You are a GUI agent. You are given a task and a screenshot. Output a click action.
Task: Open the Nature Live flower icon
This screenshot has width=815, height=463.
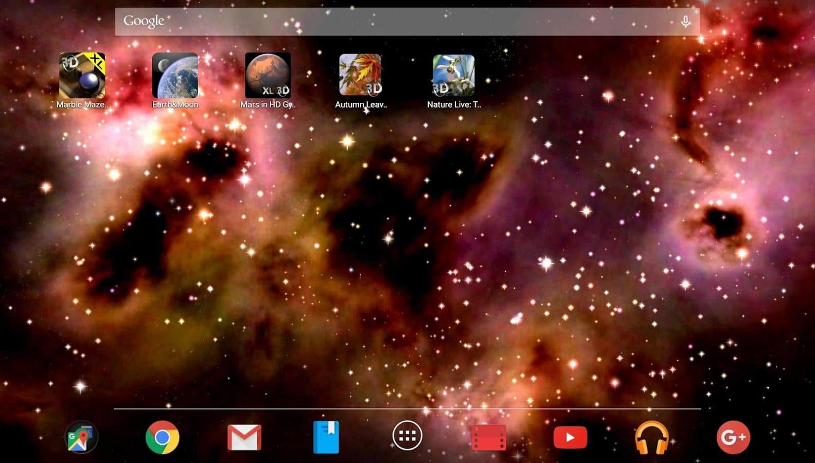[x=453, y=76]
